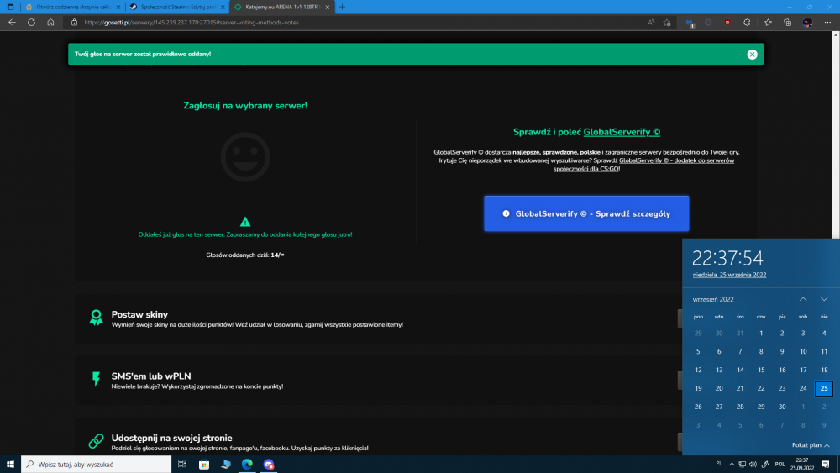Open the volume icon in system tray

click(x=753, y=464)
